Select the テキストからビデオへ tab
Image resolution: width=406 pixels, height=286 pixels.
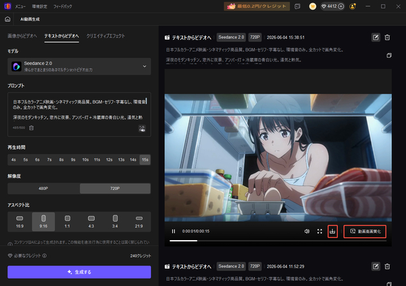[62, 36]
